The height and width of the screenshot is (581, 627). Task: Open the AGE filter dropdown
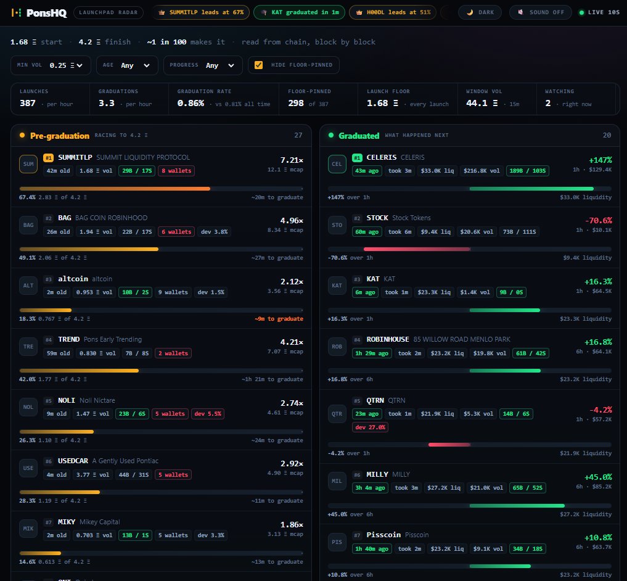[x=127, y=65]
